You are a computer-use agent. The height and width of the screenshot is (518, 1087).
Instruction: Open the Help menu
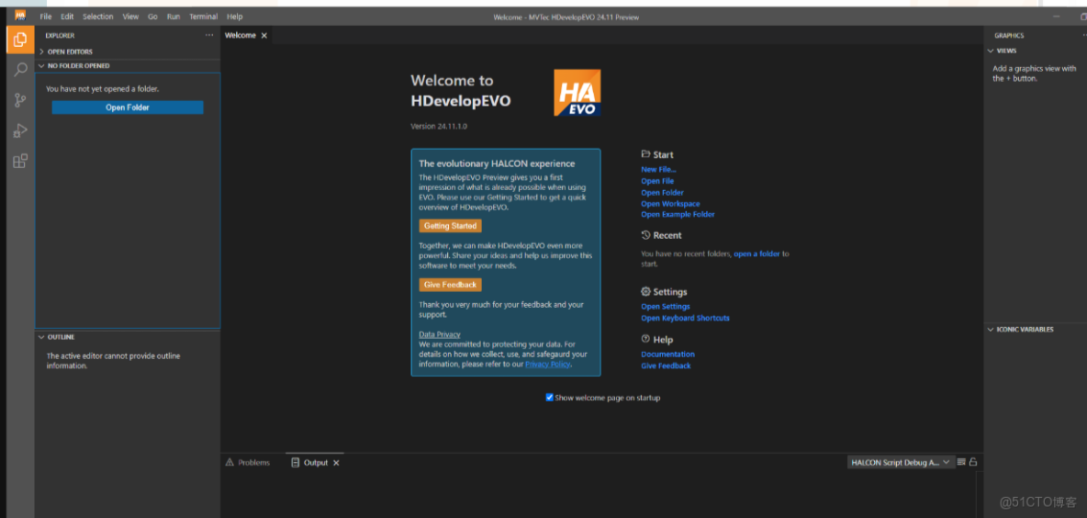pos(235,17)
